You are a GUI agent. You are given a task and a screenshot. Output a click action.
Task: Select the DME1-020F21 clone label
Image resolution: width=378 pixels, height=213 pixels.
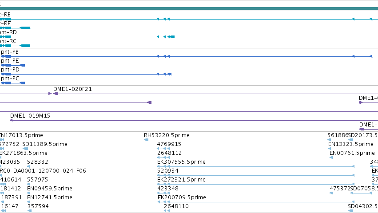72,89
